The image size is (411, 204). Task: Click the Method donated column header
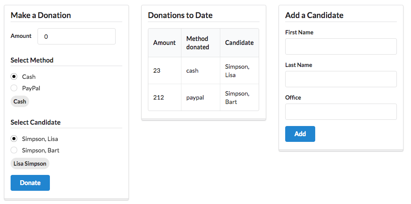[198, 43]
